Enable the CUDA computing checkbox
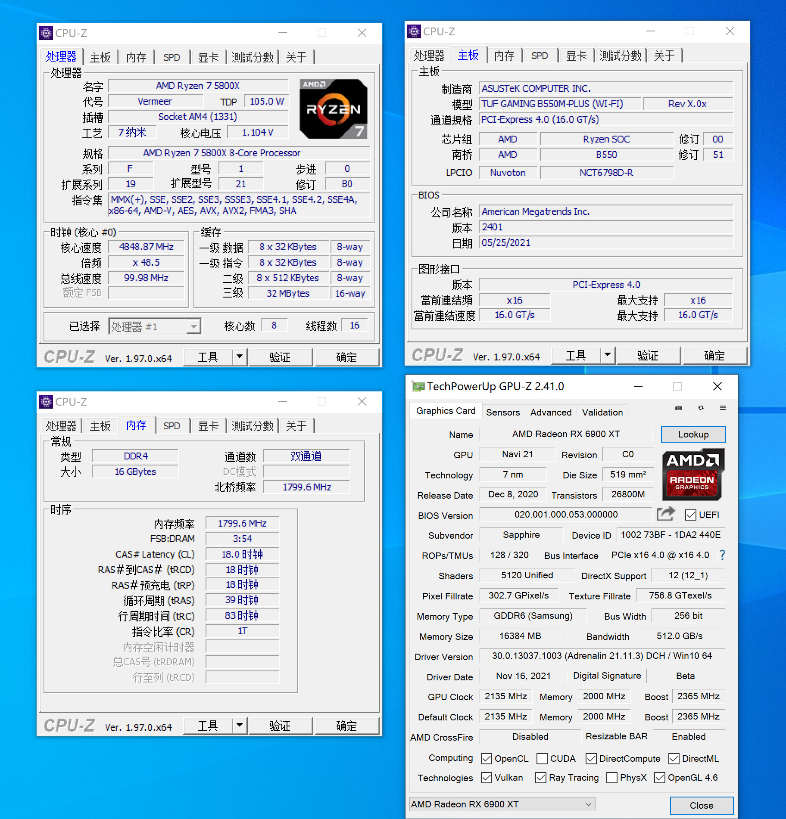The height and width of the screenshot is (819, 786). [542, 758]
